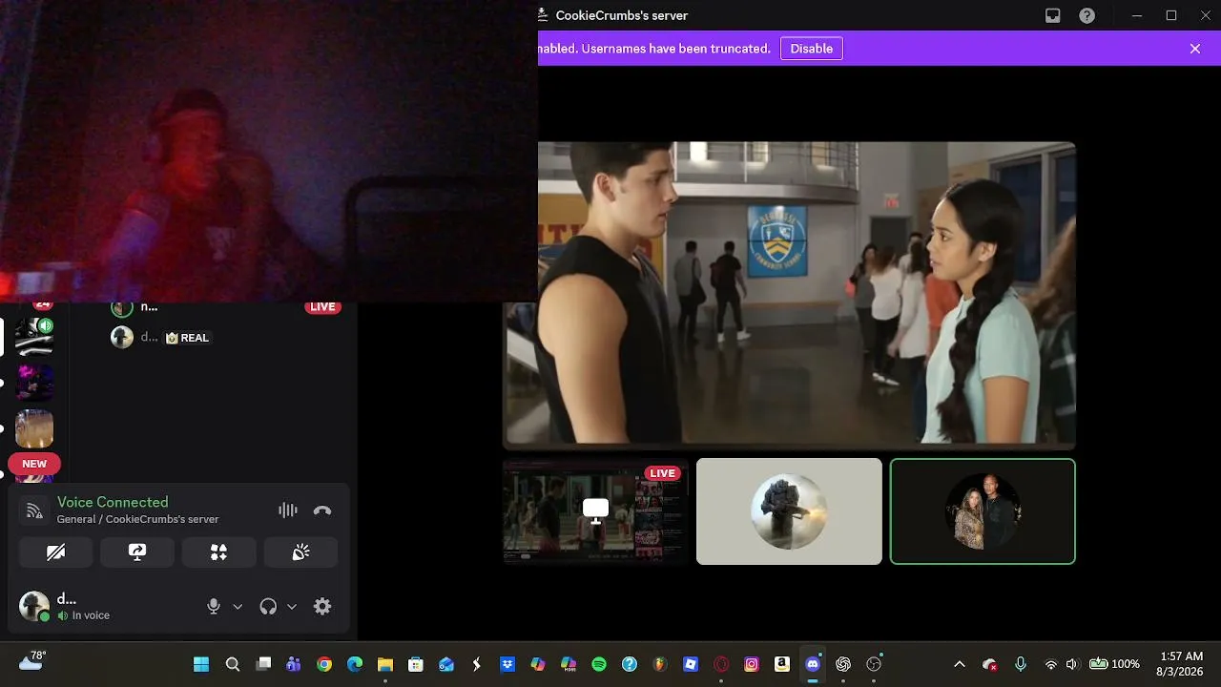
Task: Open Spotify from taskbar
Action: [599, 664]
